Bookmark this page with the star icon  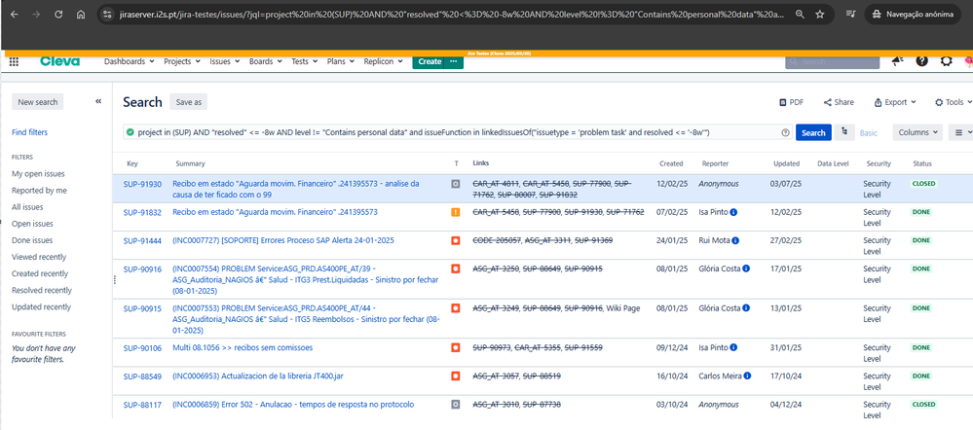coord(820,14)
